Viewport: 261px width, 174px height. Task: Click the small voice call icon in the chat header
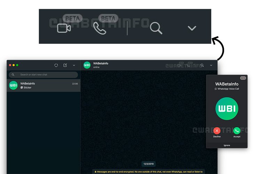pos(188,65)
